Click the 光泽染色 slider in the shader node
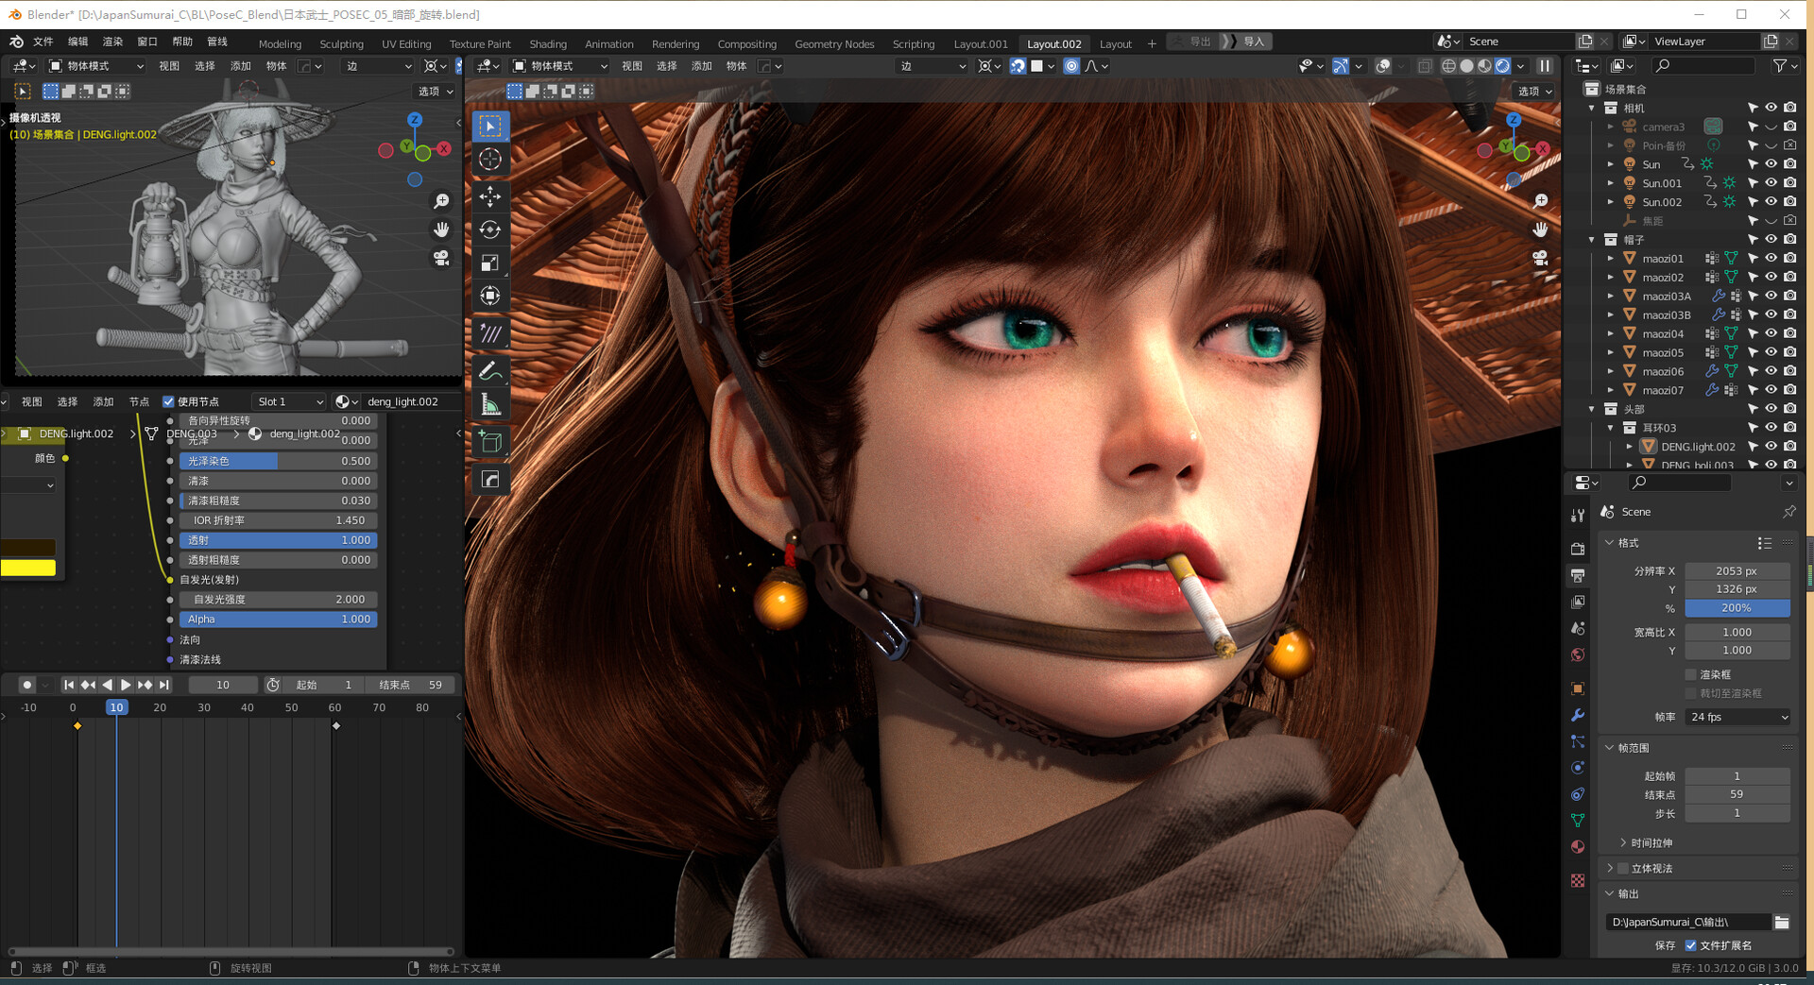This screenshot has width=1814, height=985. pos(279,461)
